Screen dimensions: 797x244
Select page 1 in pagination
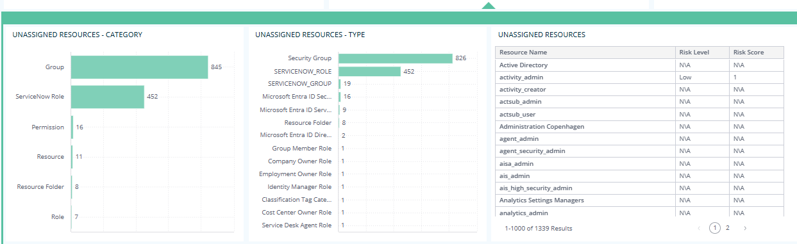714,228
